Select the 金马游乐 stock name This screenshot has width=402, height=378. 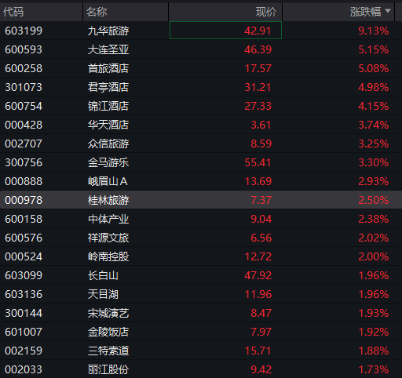click(108, 162)
